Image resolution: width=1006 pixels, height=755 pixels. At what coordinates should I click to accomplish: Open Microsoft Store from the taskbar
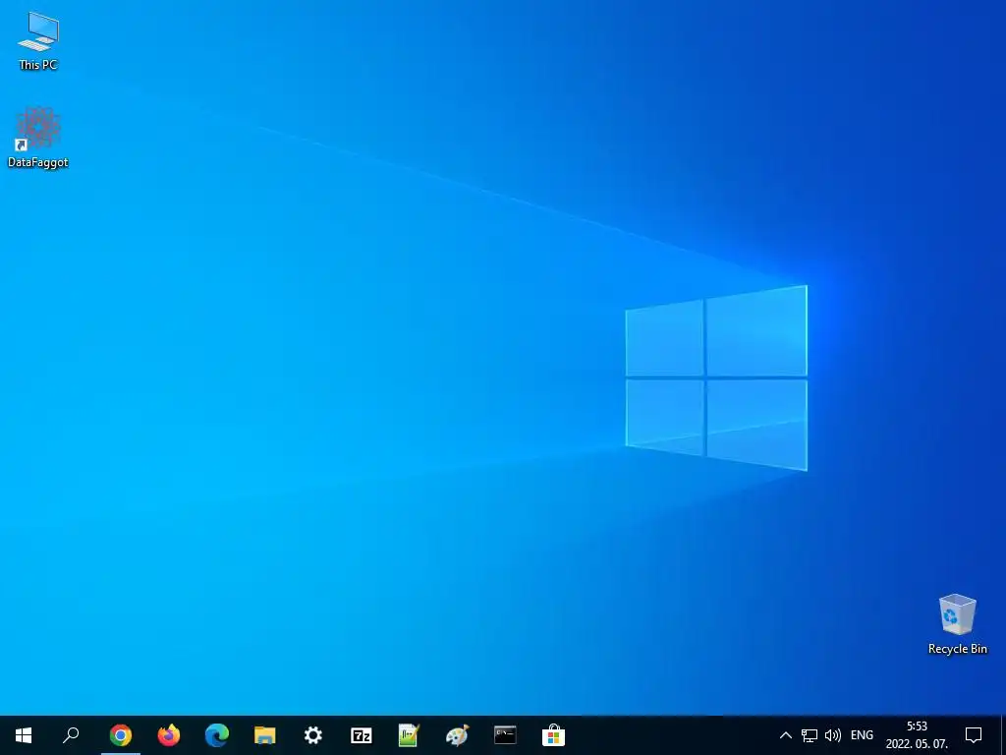point(554,735)
